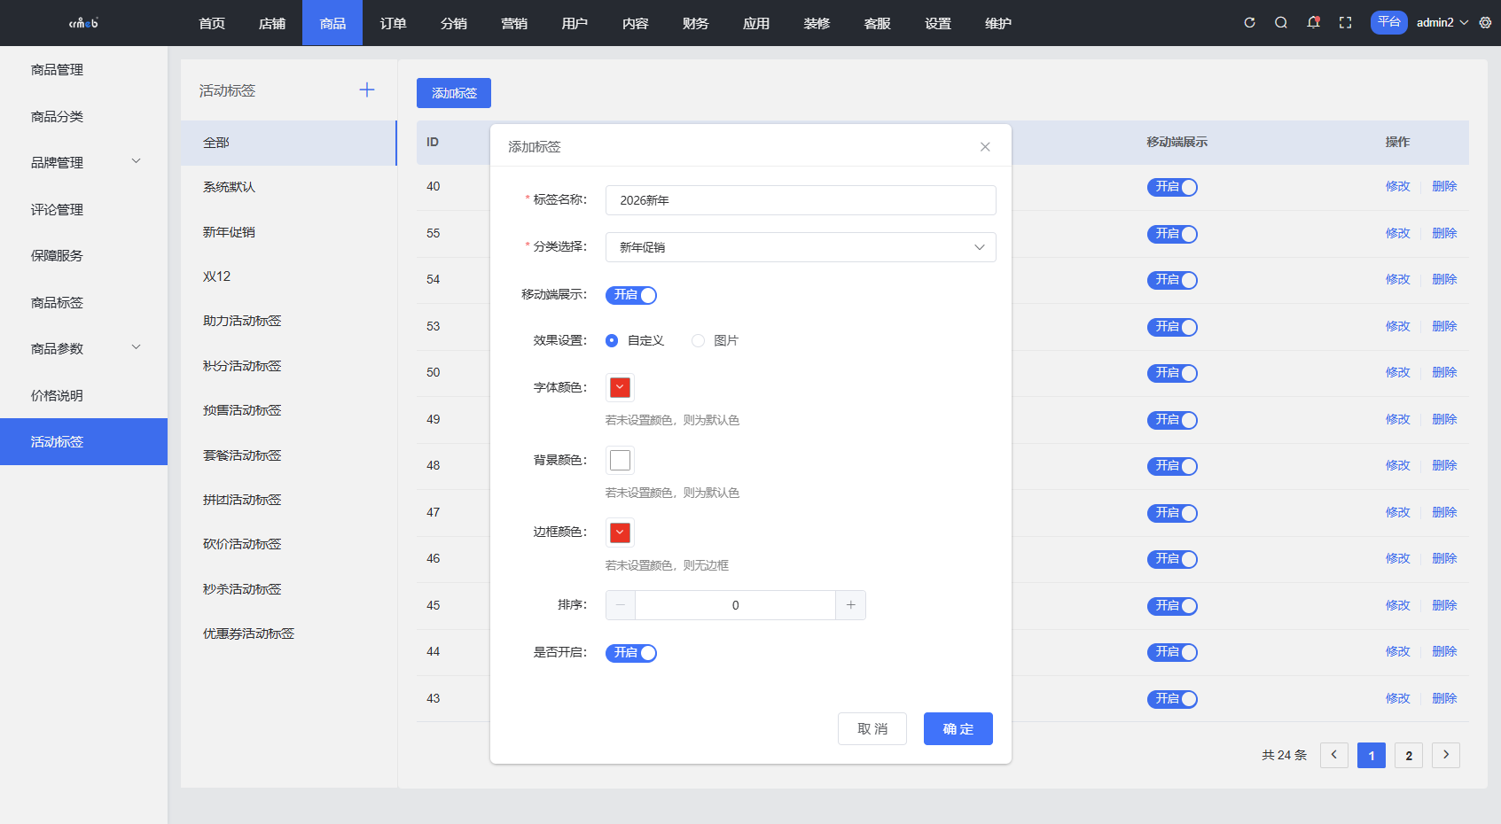Open the settings gear icon
Image resolution: width=1501 pixels, height=824 pixels.
coord(1485,23)
